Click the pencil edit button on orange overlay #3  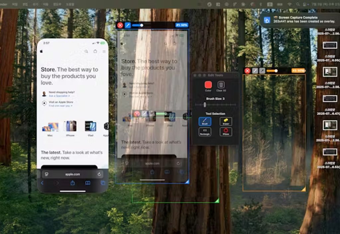tap(255, 71)
